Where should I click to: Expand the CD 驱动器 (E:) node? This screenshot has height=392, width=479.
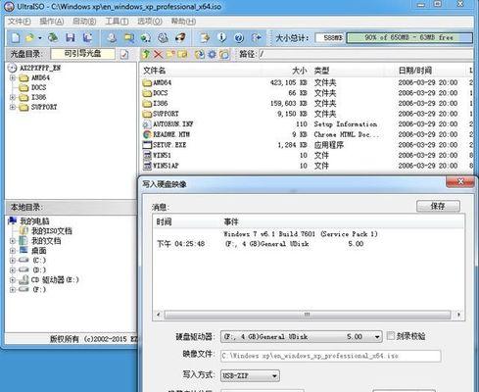(x=13, y=280)
